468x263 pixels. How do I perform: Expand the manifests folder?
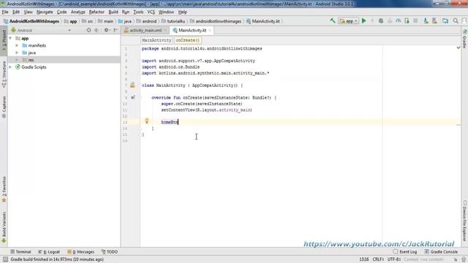[x=17, y=45]
